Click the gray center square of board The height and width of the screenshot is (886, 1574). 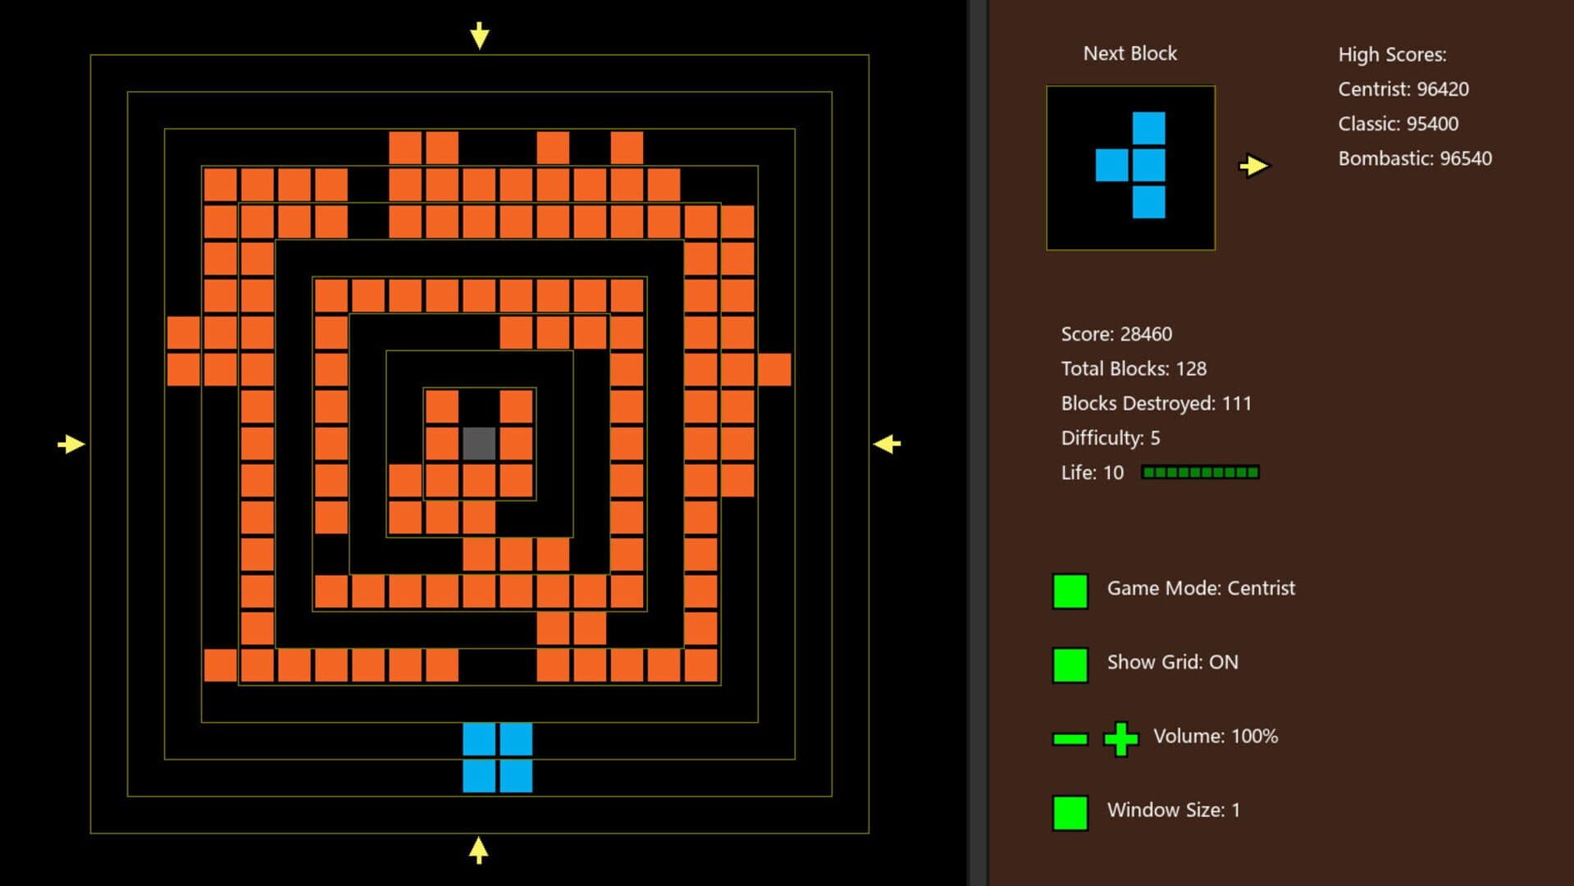(479, 443)
